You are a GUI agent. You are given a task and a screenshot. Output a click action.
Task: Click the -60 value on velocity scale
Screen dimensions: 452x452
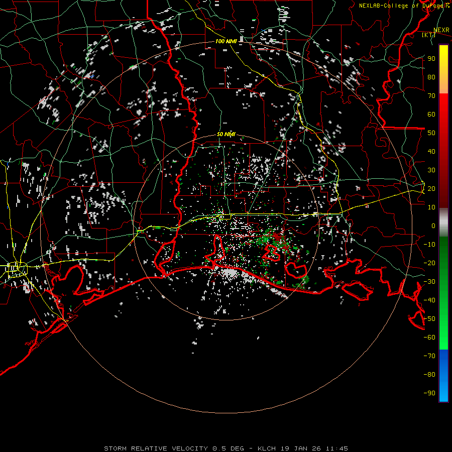pyautogui.click(x=429, y=337)
